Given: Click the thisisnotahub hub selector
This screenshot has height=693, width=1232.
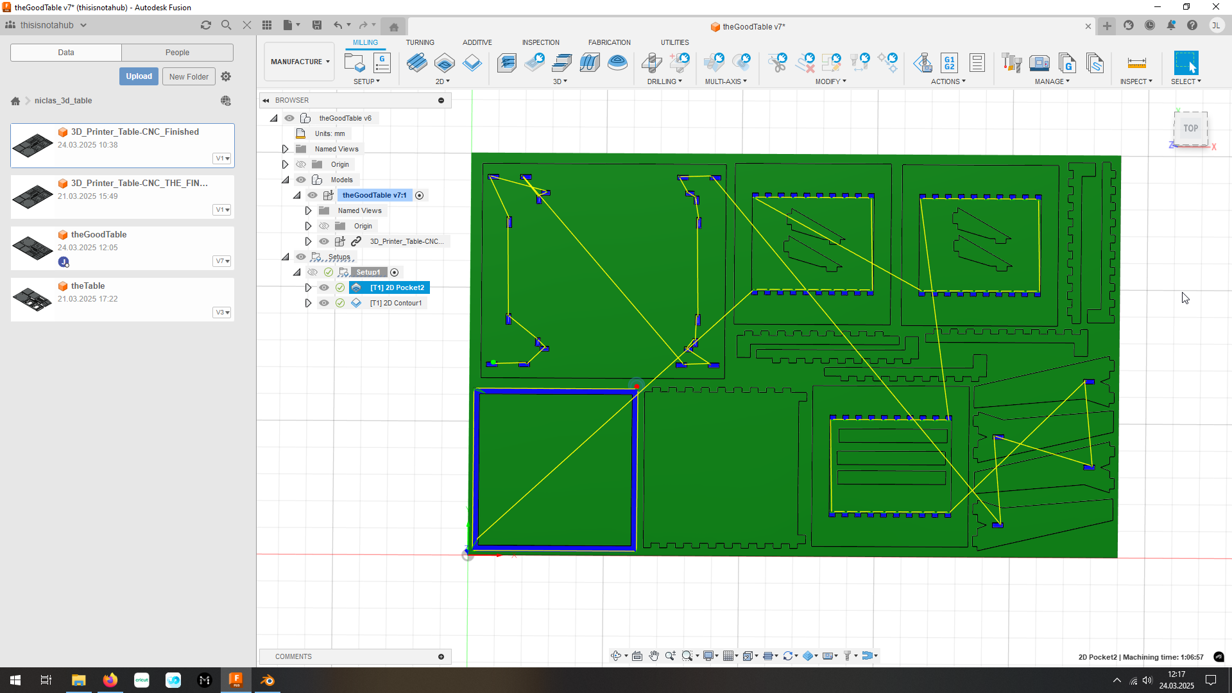Looking at the screenshot, I should tap(46, 25).
